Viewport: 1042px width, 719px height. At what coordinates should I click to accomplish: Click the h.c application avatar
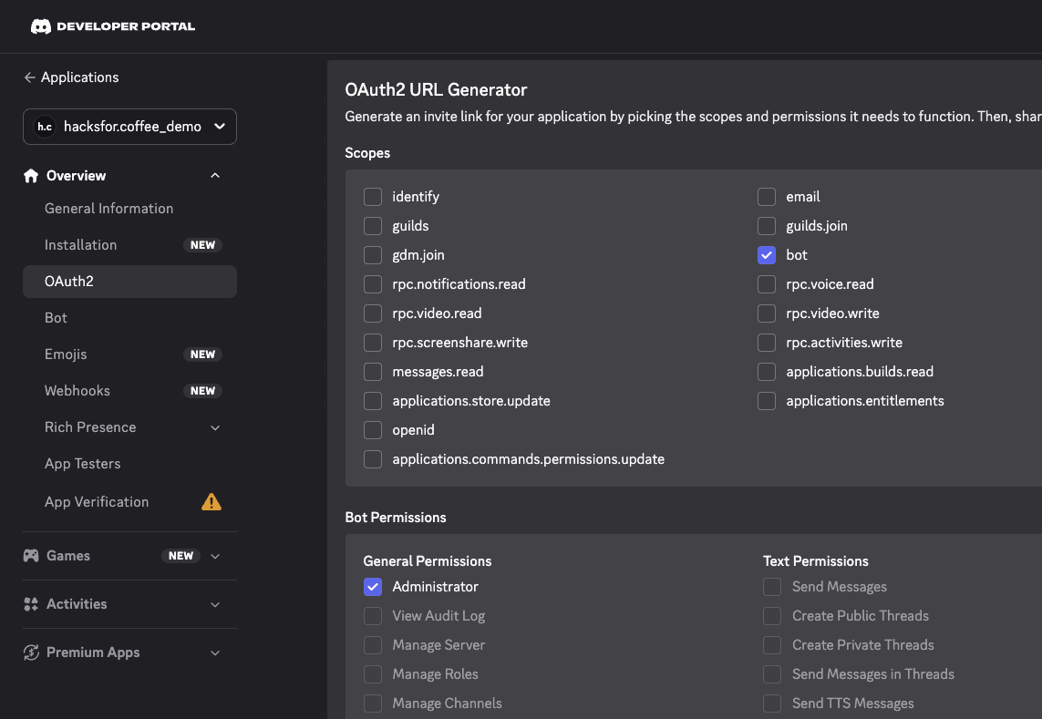click(x=45, y=127)
